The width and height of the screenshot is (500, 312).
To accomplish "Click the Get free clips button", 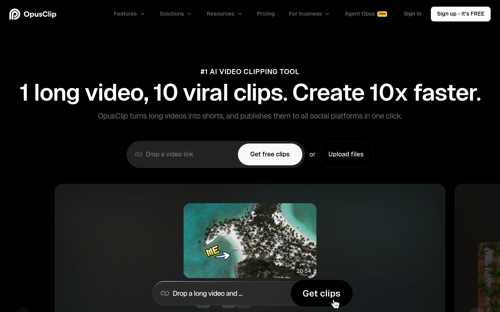I will (270, 154).
